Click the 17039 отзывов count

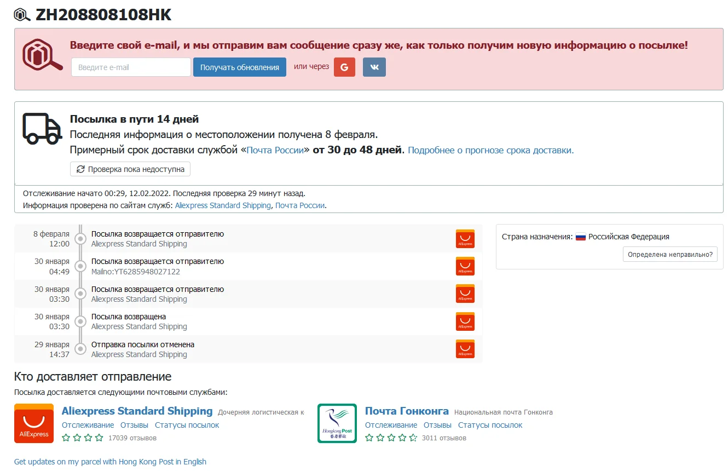point(132,438)
